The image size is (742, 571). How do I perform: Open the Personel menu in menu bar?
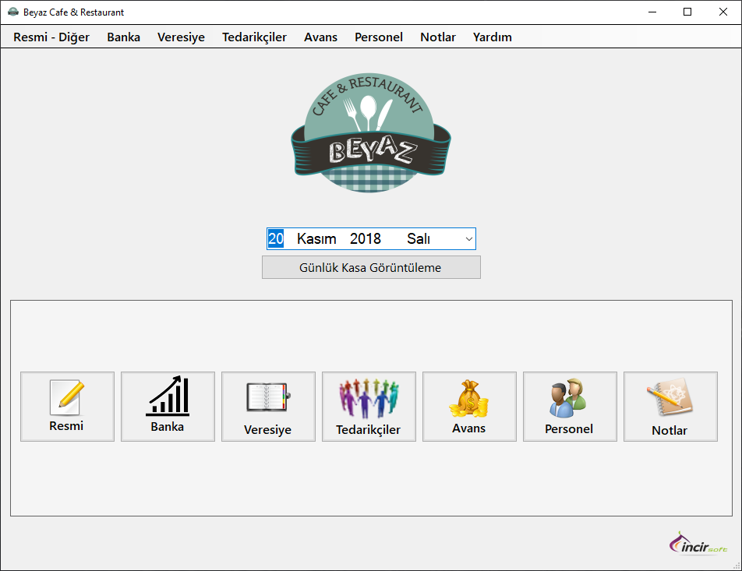[379, 37]
